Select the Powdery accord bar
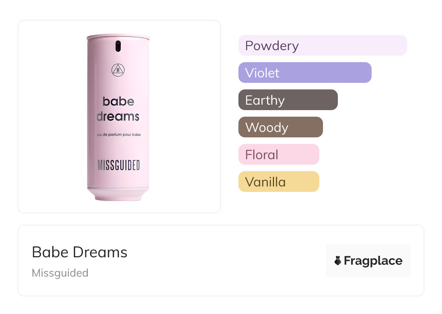Screen dimensions: 442x314 pos(322,45)
